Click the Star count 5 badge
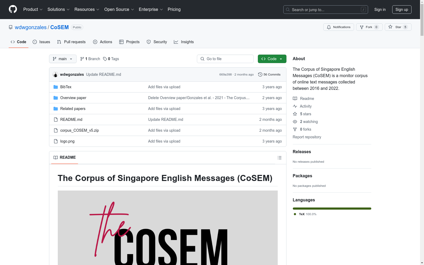Viewport: 424px width, 265px height. [x=405, y=27]
